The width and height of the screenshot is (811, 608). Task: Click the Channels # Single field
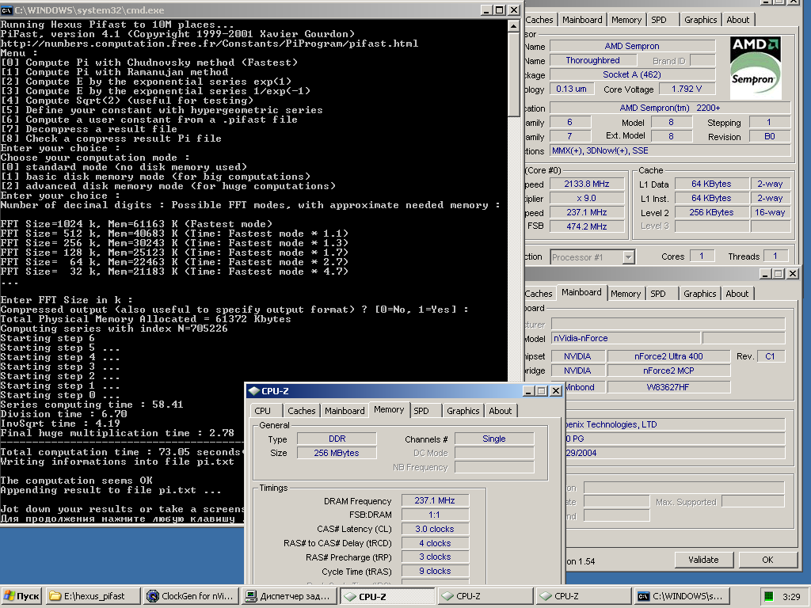pos(494,439)
